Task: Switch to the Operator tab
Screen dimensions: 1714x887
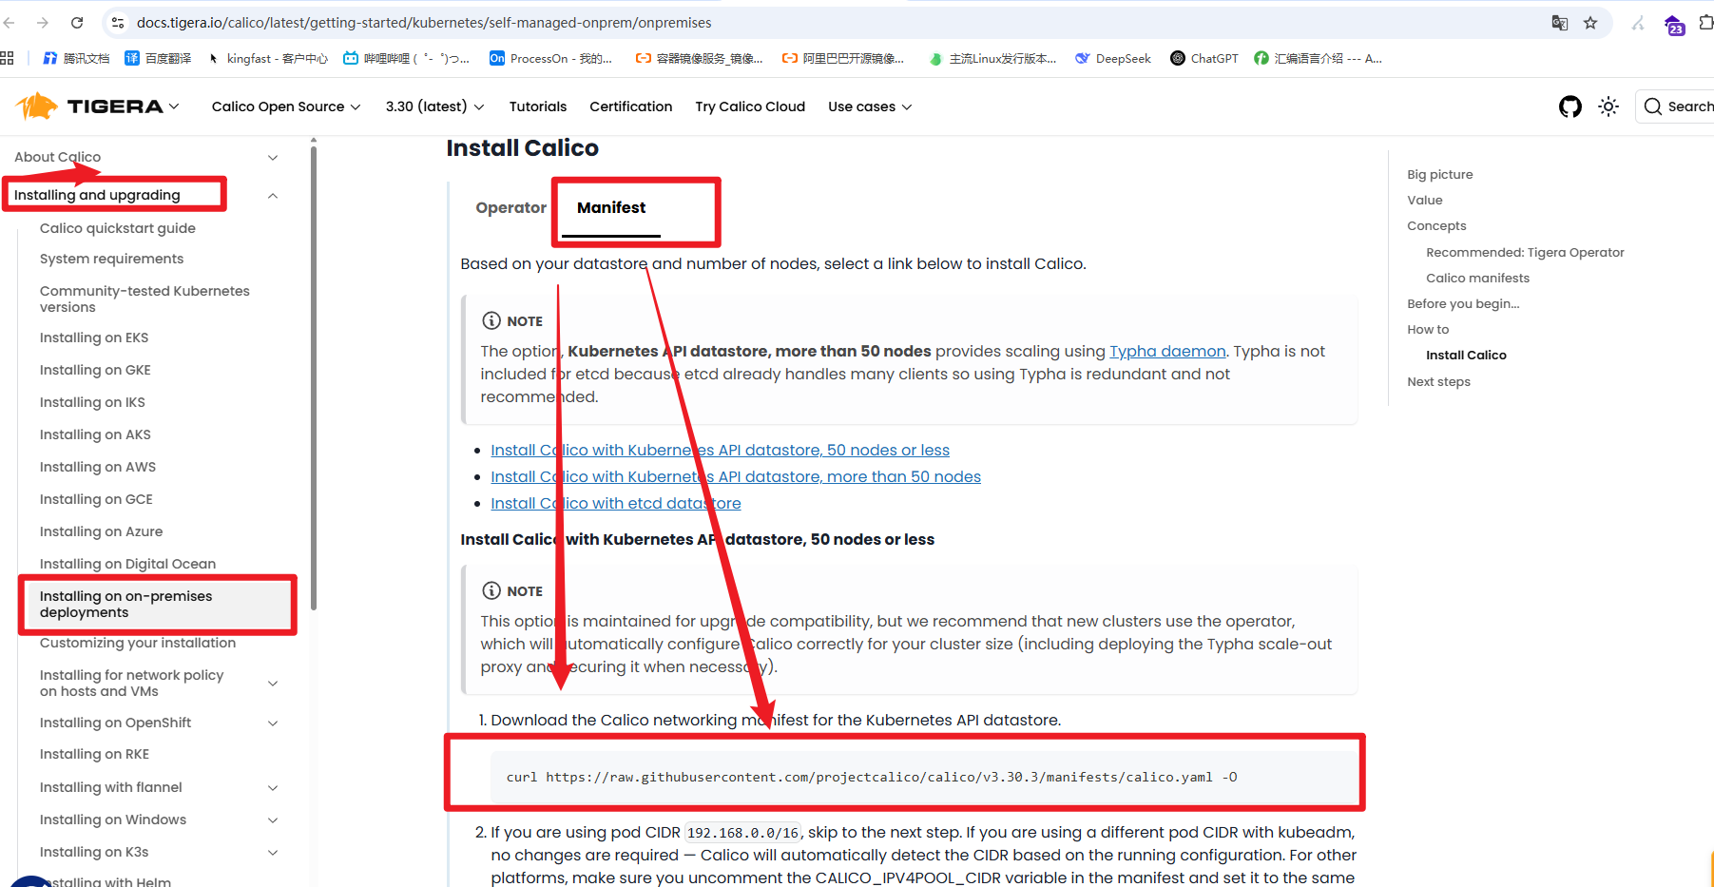Action: coord(511,207)
